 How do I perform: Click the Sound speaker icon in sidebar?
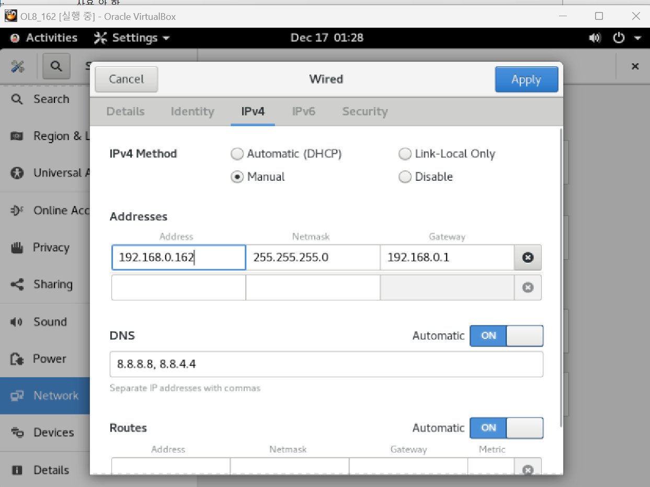point(17,321)
